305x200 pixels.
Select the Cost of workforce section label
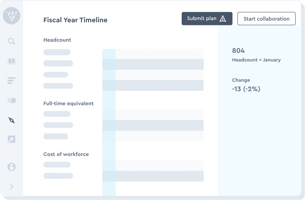point(66,154)
